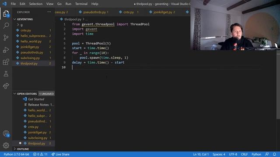
Task: Change indentation via Spaces: 4
Action: 219,154
